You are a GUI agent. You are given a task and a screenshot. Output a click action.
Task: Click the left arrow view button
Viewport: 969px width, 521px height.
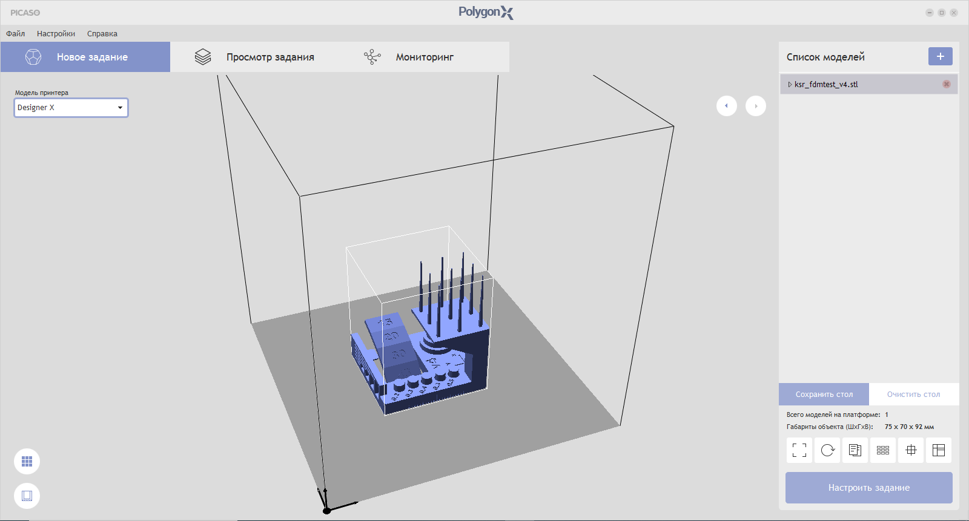[x=727, y=106]
